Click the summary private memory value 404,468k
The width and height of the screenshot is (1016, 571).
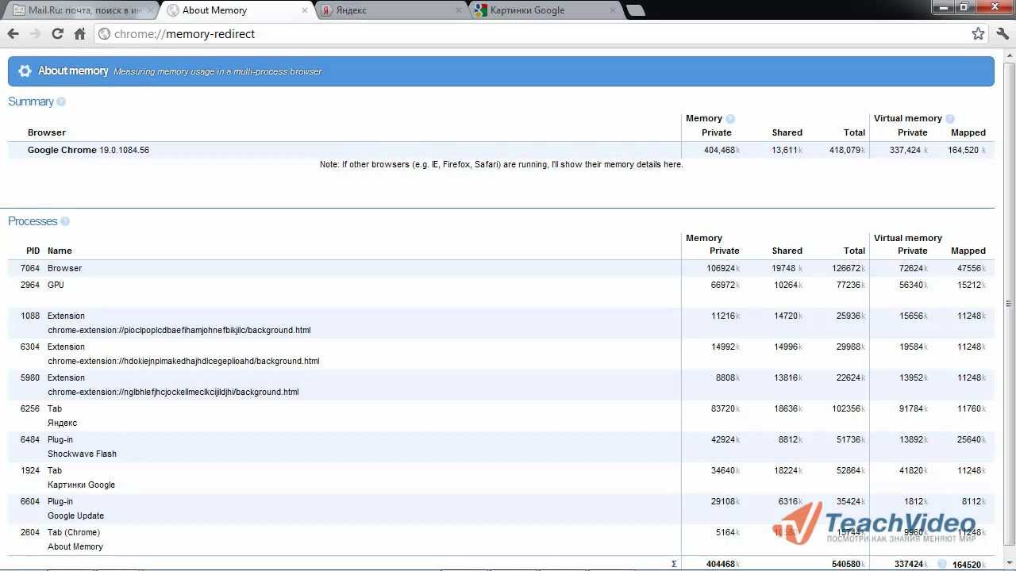[722, 150]
